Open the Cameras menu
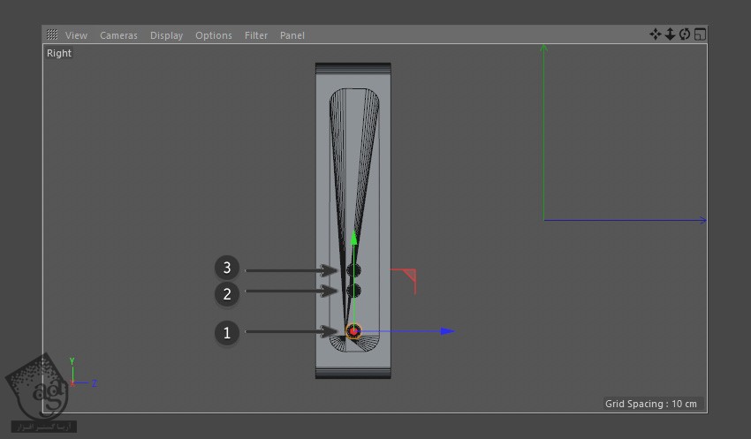Image resolution: width=751 pixels, height=439 pixels. tap(118, 35)
